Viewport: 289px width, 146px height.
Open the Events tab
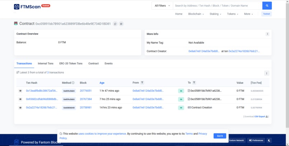point(109,64)
